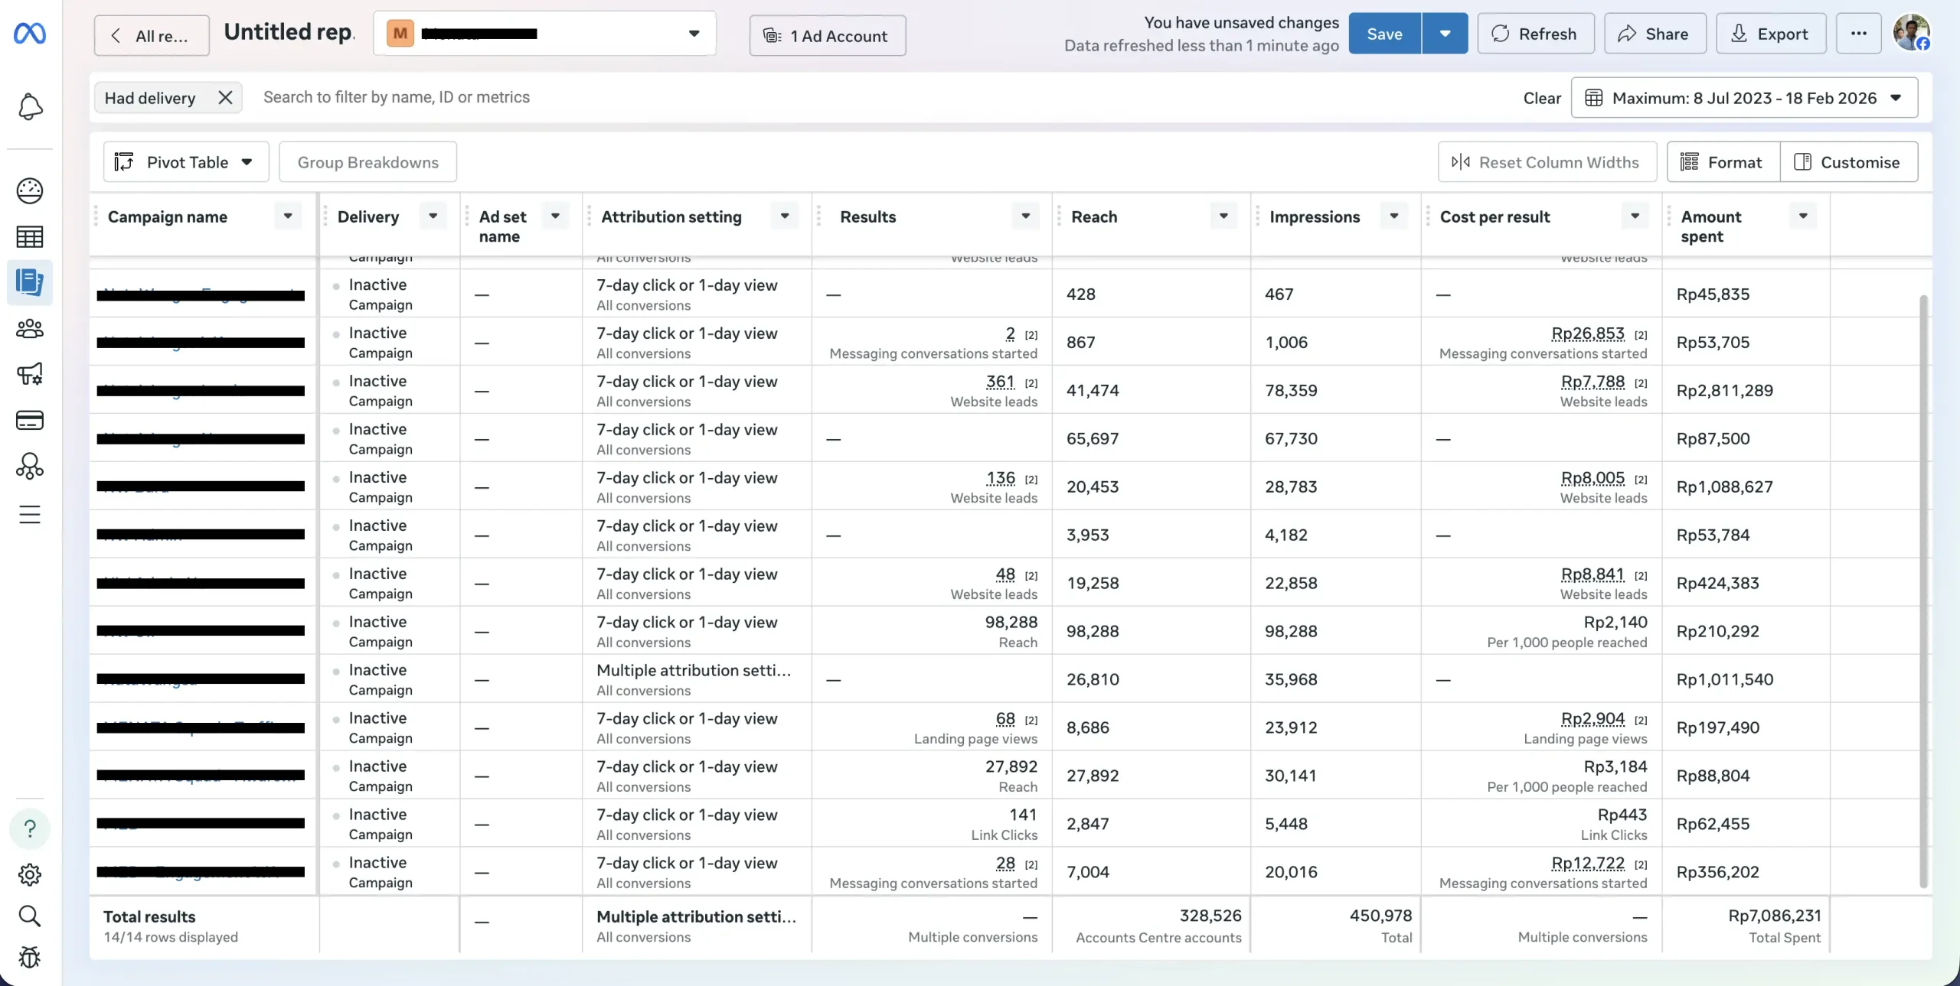
Task: Open Campaign name column menu arrow
Action: 288,216
